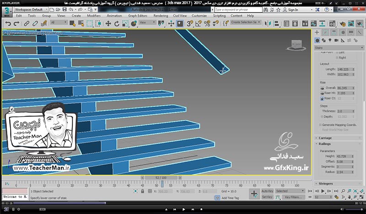Toggle the Percent Snap icon

tap(207, 24)
